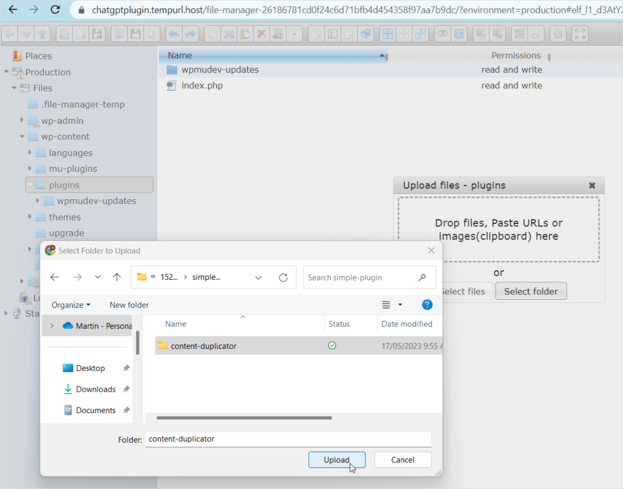Show file details via the info toolbar icon
The image size is (623, 489).
459,34
